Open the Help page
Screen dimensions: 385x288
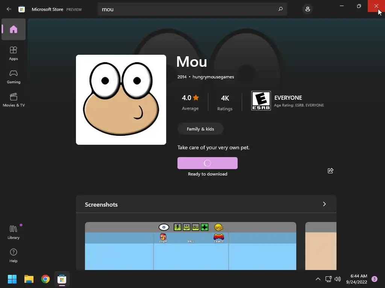click(x=14, y=255)
